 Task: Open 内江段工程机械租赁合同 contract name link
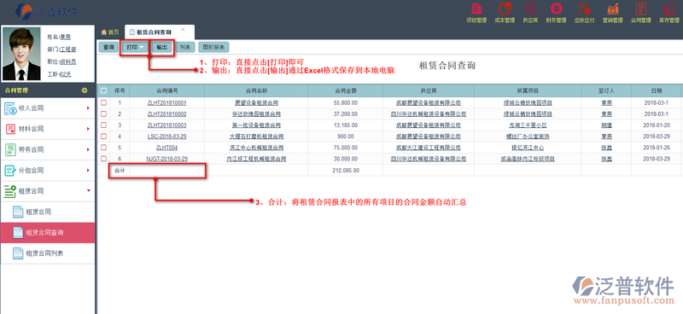pyautogui.click(x=257, y=159)
